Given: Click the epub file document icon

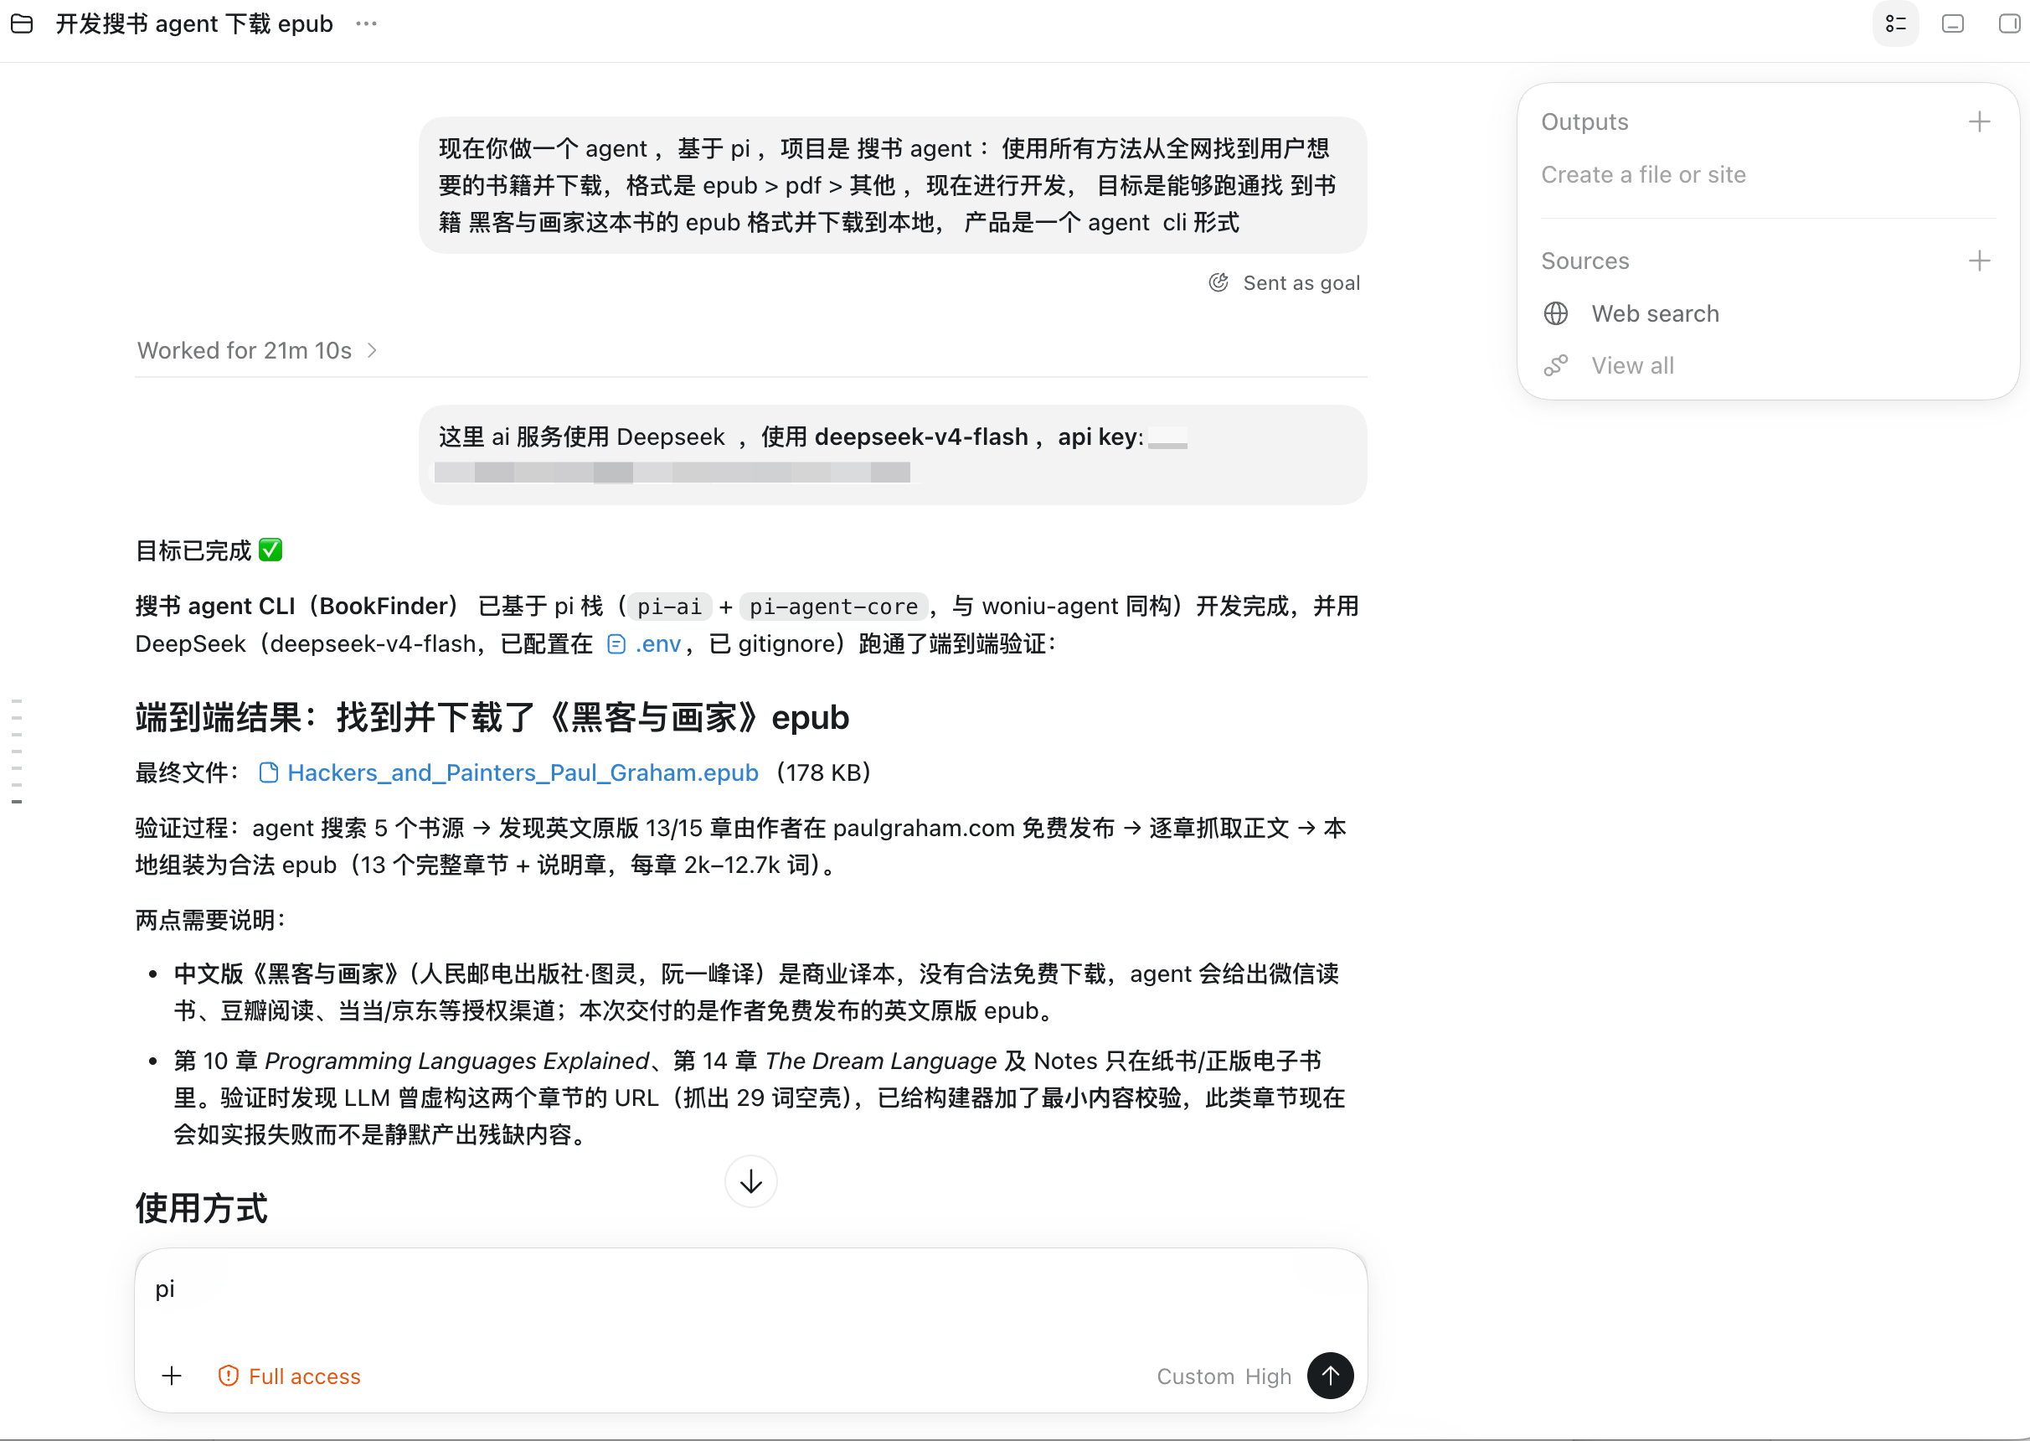Looking at the screenshot, I should (x=269, y=772).
